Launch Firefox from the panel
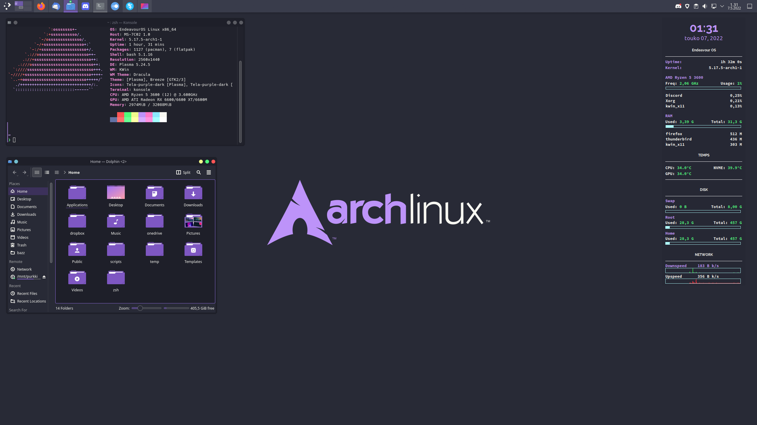Image resolution: width=757 pixels, height=425 pixels. 41,6
